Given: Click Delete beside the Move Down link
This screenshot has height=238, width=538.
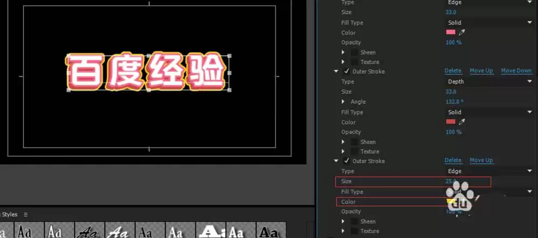Looking at the screenshot, I should coord(452,71).
